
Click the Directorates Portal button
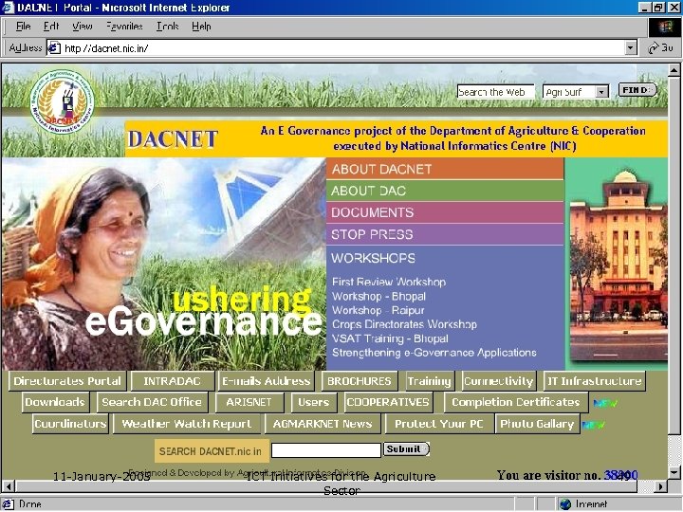[x=67, y=381]
